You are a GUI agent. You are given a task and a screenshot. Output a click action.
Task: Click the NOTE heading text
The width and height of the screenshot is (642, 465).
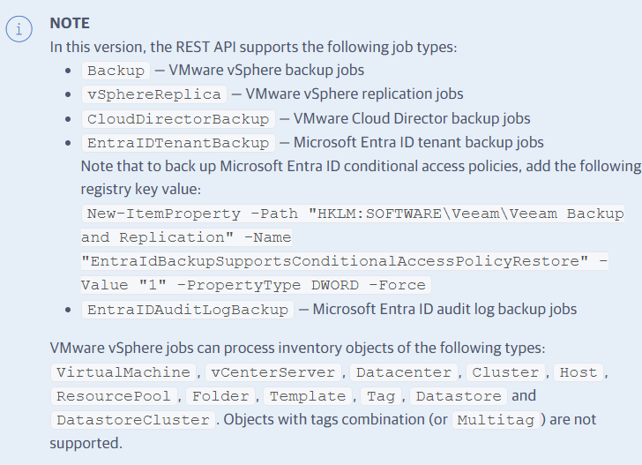coord(70,23)
